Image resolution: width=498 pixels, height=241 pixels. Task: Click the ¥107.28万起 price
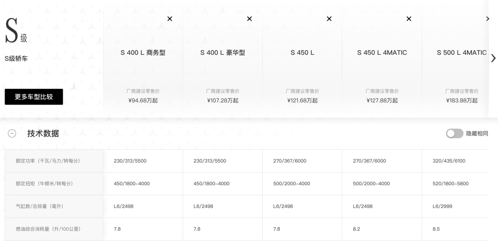(x=223, y=100)
